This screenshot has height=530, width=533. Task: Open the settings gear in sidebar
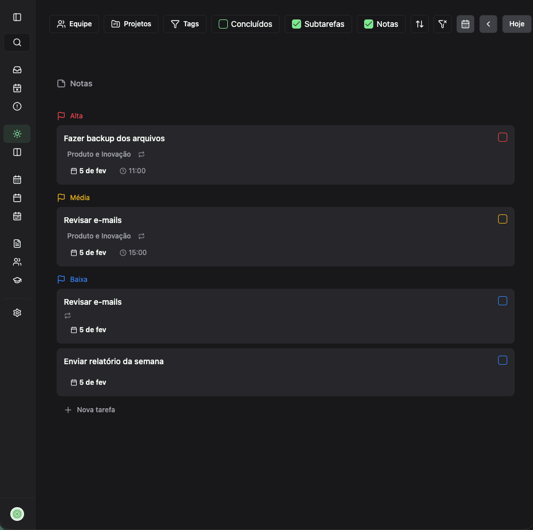(17, 313)
